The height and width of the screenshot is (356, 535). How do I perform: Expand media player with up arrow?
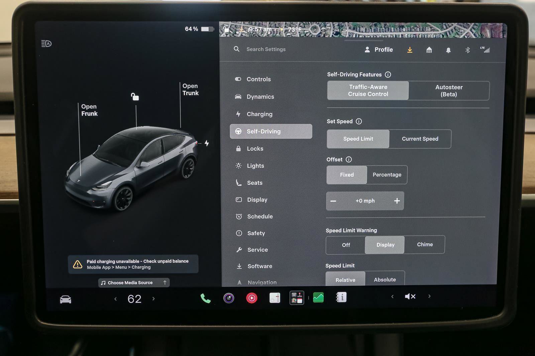click(165, 283)
